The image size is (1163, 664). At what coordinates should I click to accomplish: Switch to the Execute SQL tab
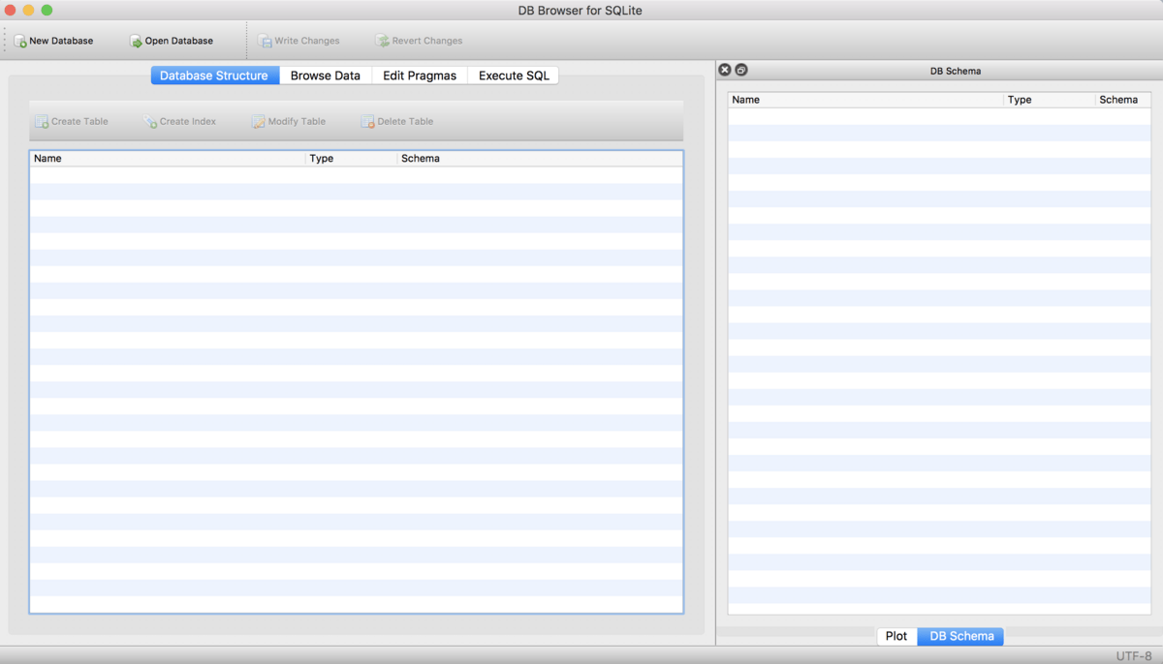(x=514, y=75)
